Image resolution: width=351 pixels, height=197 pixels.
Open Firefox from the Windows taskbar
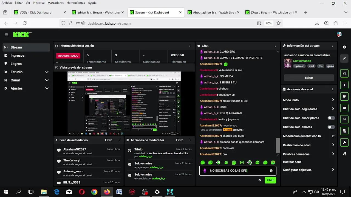tap(107, 192)
